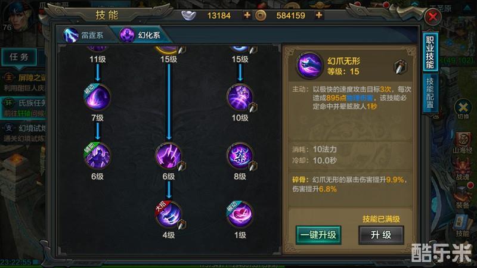The height and width of the screenshot is (268, 477).
Task: Open the 职业技能 side tab
Action: [x=430, y=52]
